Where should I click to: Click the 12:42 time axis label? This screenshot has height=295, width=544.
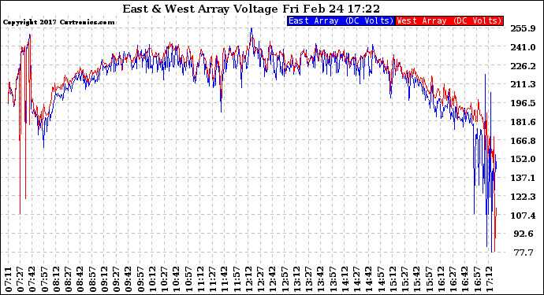[272, 279]
